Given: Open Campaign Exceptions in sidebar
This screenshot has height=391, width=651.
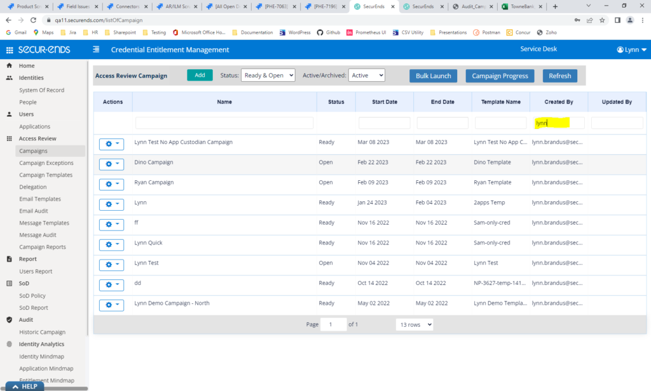Looking at the screenshot, I should [46, 163].
